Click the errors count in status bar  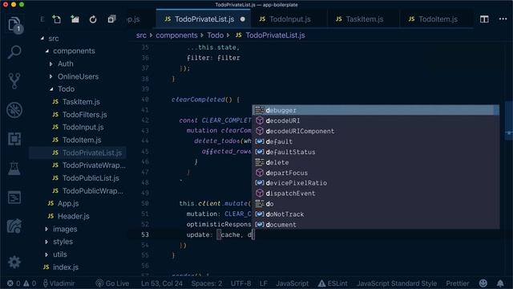(x=14, y=283)
